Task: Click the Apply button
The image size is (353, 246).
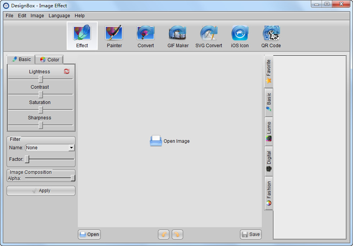Action: (41, 191)
